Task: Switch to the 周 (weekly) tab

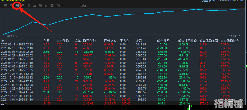Action: click(x=17, y=6)
